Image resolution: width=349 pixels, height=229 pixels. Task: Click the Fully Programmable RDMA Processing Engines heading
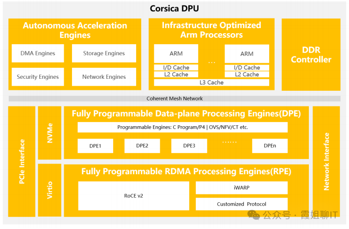[x=187, y=171]
